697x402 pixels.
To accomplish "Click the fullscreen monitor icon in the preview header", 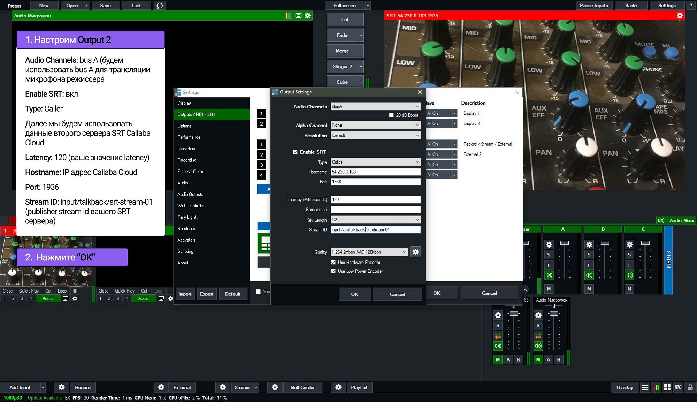I will 298,16.
